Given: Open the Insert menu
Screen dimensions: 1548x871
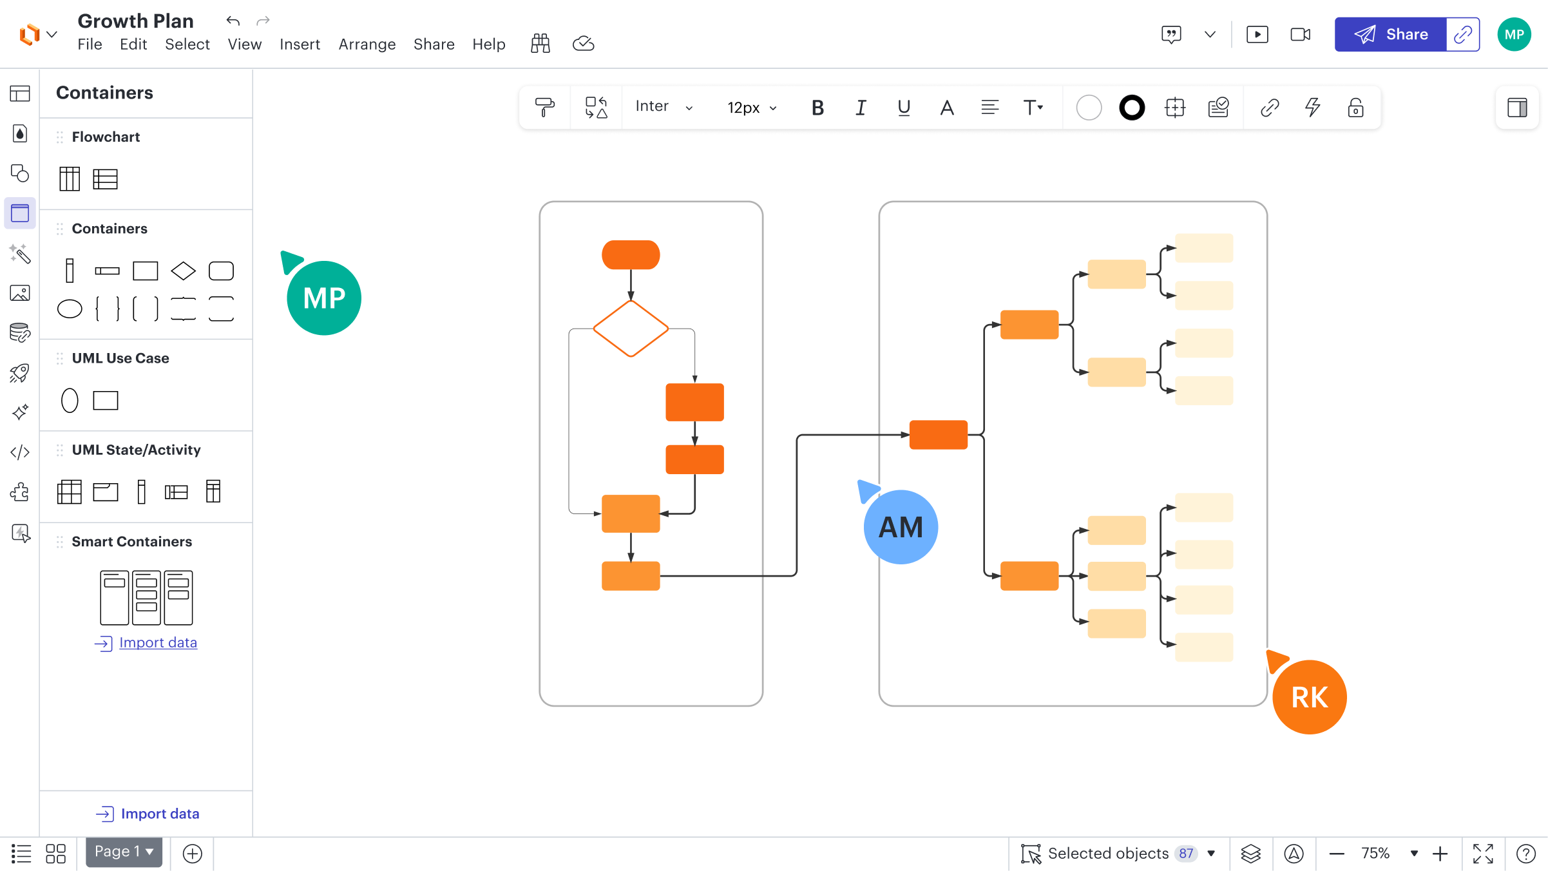Looking at the screenshot, I should [x=300, y=44].
